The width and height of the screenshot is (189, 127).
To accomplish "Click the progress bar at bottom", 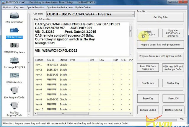I will (90, 120).
